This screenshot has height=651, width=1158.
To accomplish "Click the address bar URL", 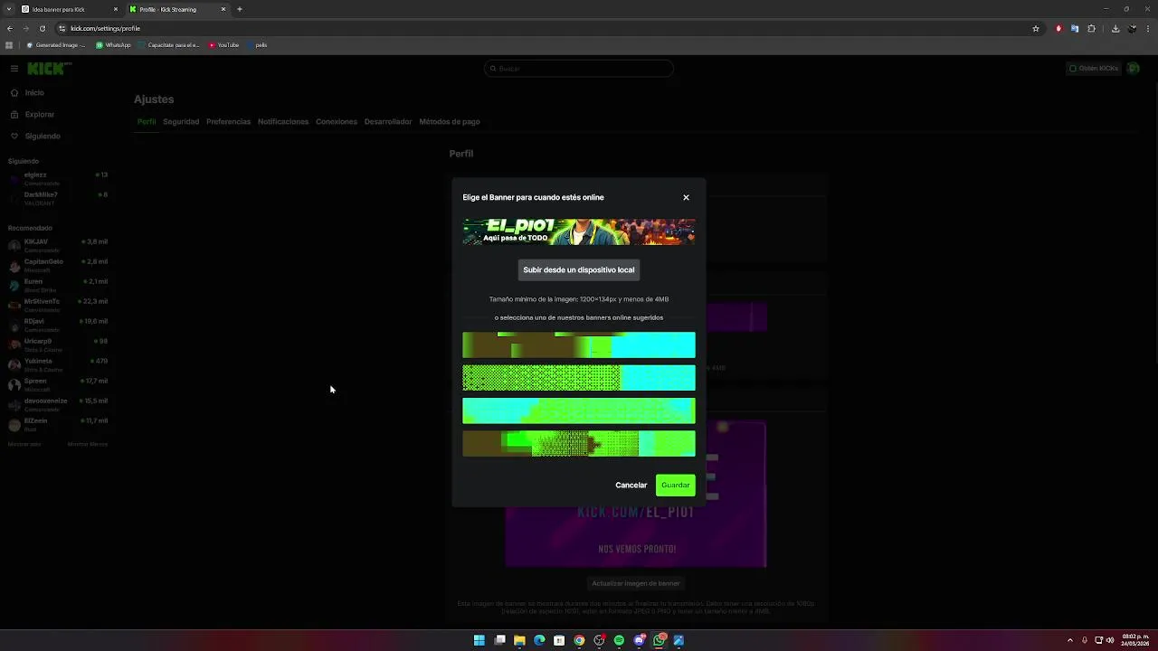I will [x=105, y=28].
